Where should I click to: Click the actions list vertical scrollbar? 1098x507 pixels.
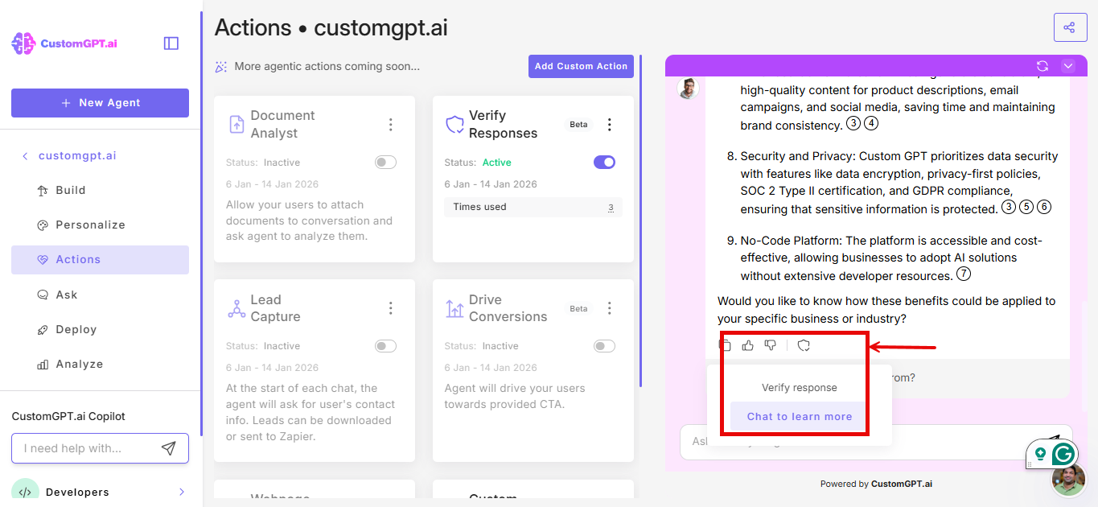click(640, 221)
